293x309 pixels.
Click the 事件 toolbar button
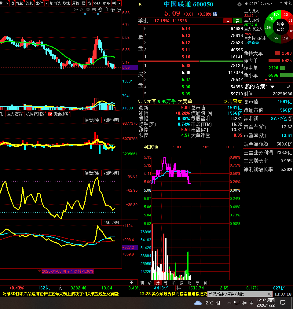(39, 3)
